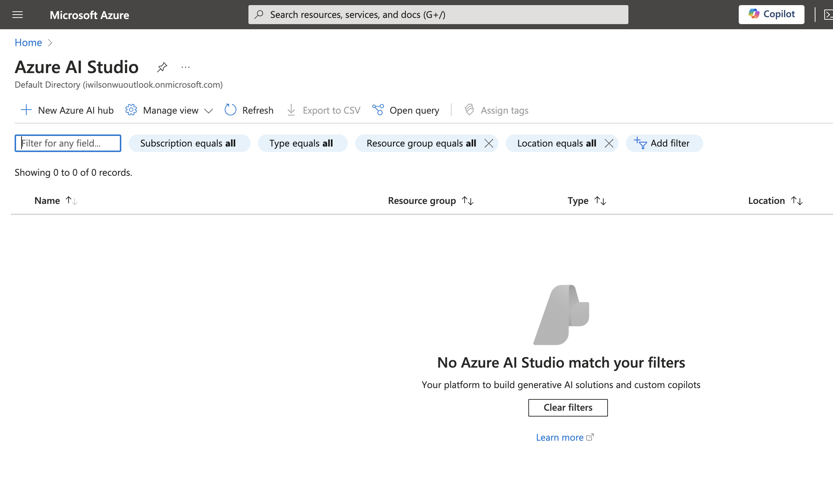Remove the Location filter

(x=609, y=143)
